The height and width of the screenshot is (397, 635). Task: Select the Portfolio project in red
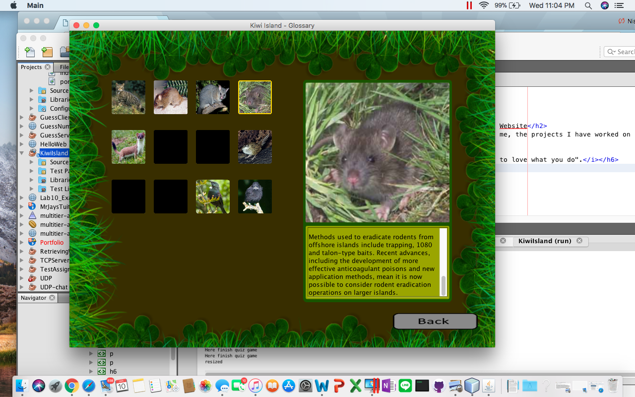(x=52, y=242)
